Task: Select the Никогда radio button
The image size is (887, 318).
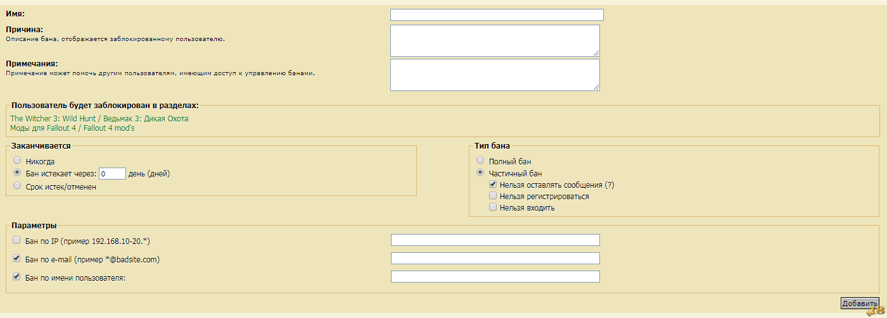Action: [x=17, y=161]
